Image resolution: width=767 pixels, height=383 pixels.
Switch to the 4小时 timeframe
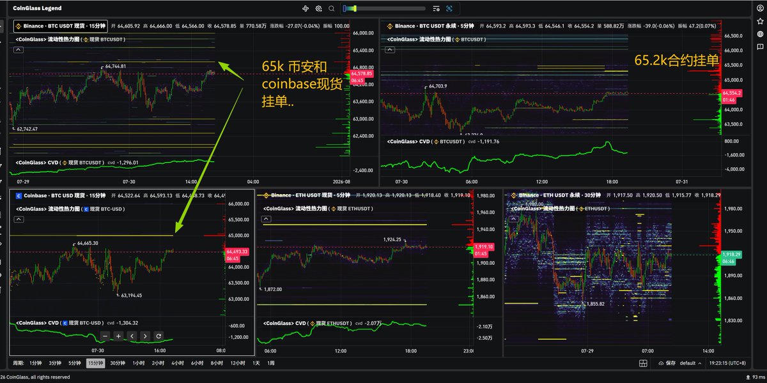[x=178, y=363]
